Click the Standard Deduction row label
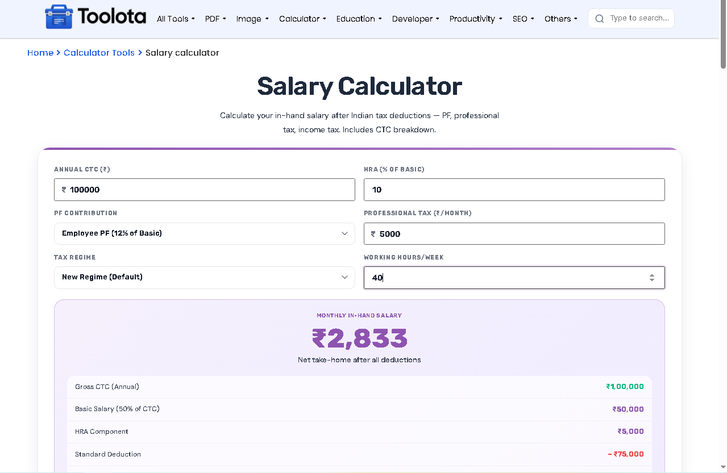Screen dimensions: 727x473 pos(108,454)
